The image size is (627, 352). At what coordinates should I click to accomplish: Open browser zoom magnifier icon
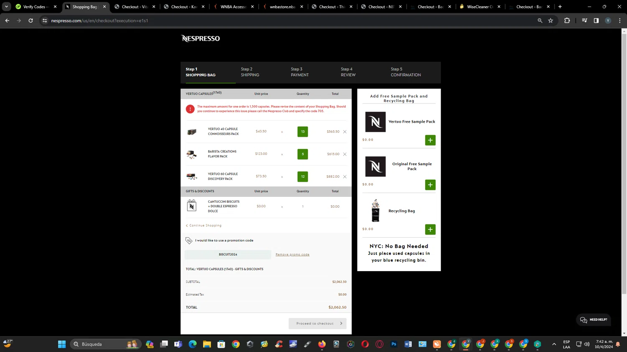point(540,20)
